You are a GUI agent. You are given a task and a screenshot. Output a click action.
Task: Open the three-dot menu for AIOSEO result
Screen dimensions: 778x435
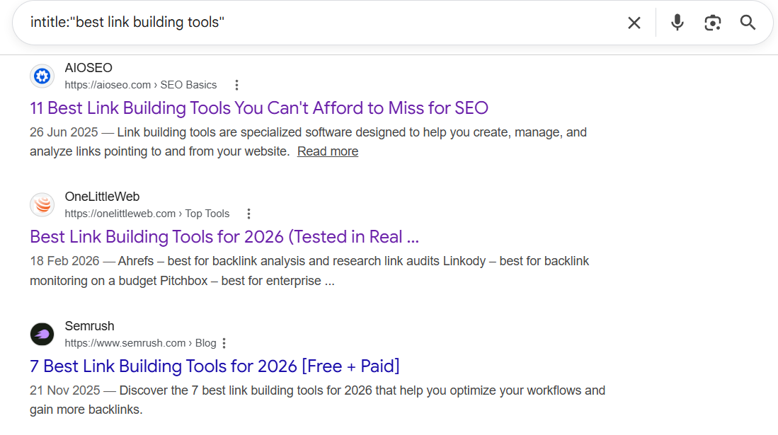tap(236, 86)
